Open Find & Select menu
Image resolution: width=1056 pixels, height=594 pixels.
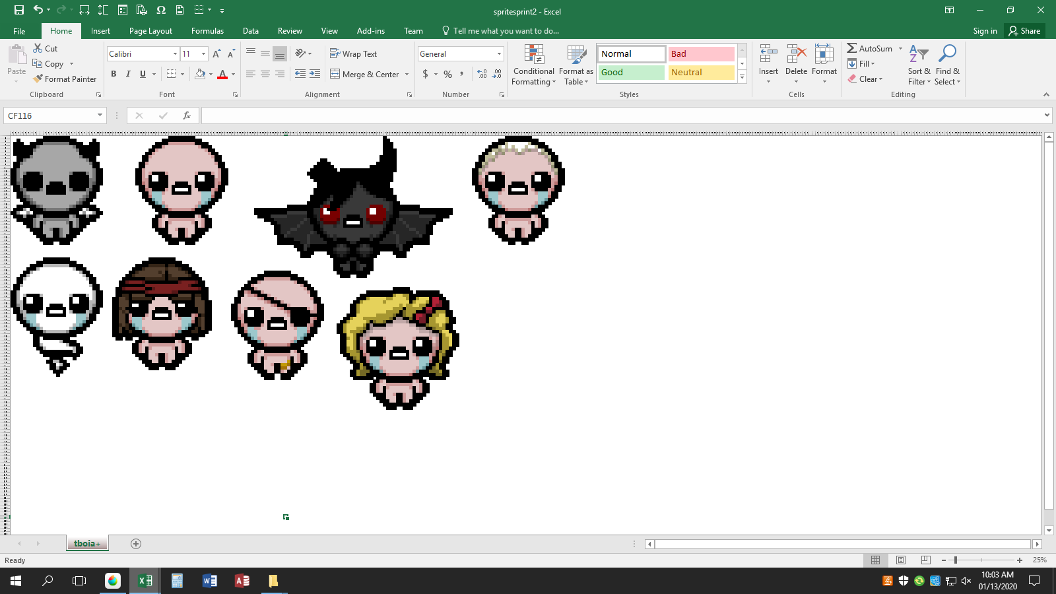947,65
